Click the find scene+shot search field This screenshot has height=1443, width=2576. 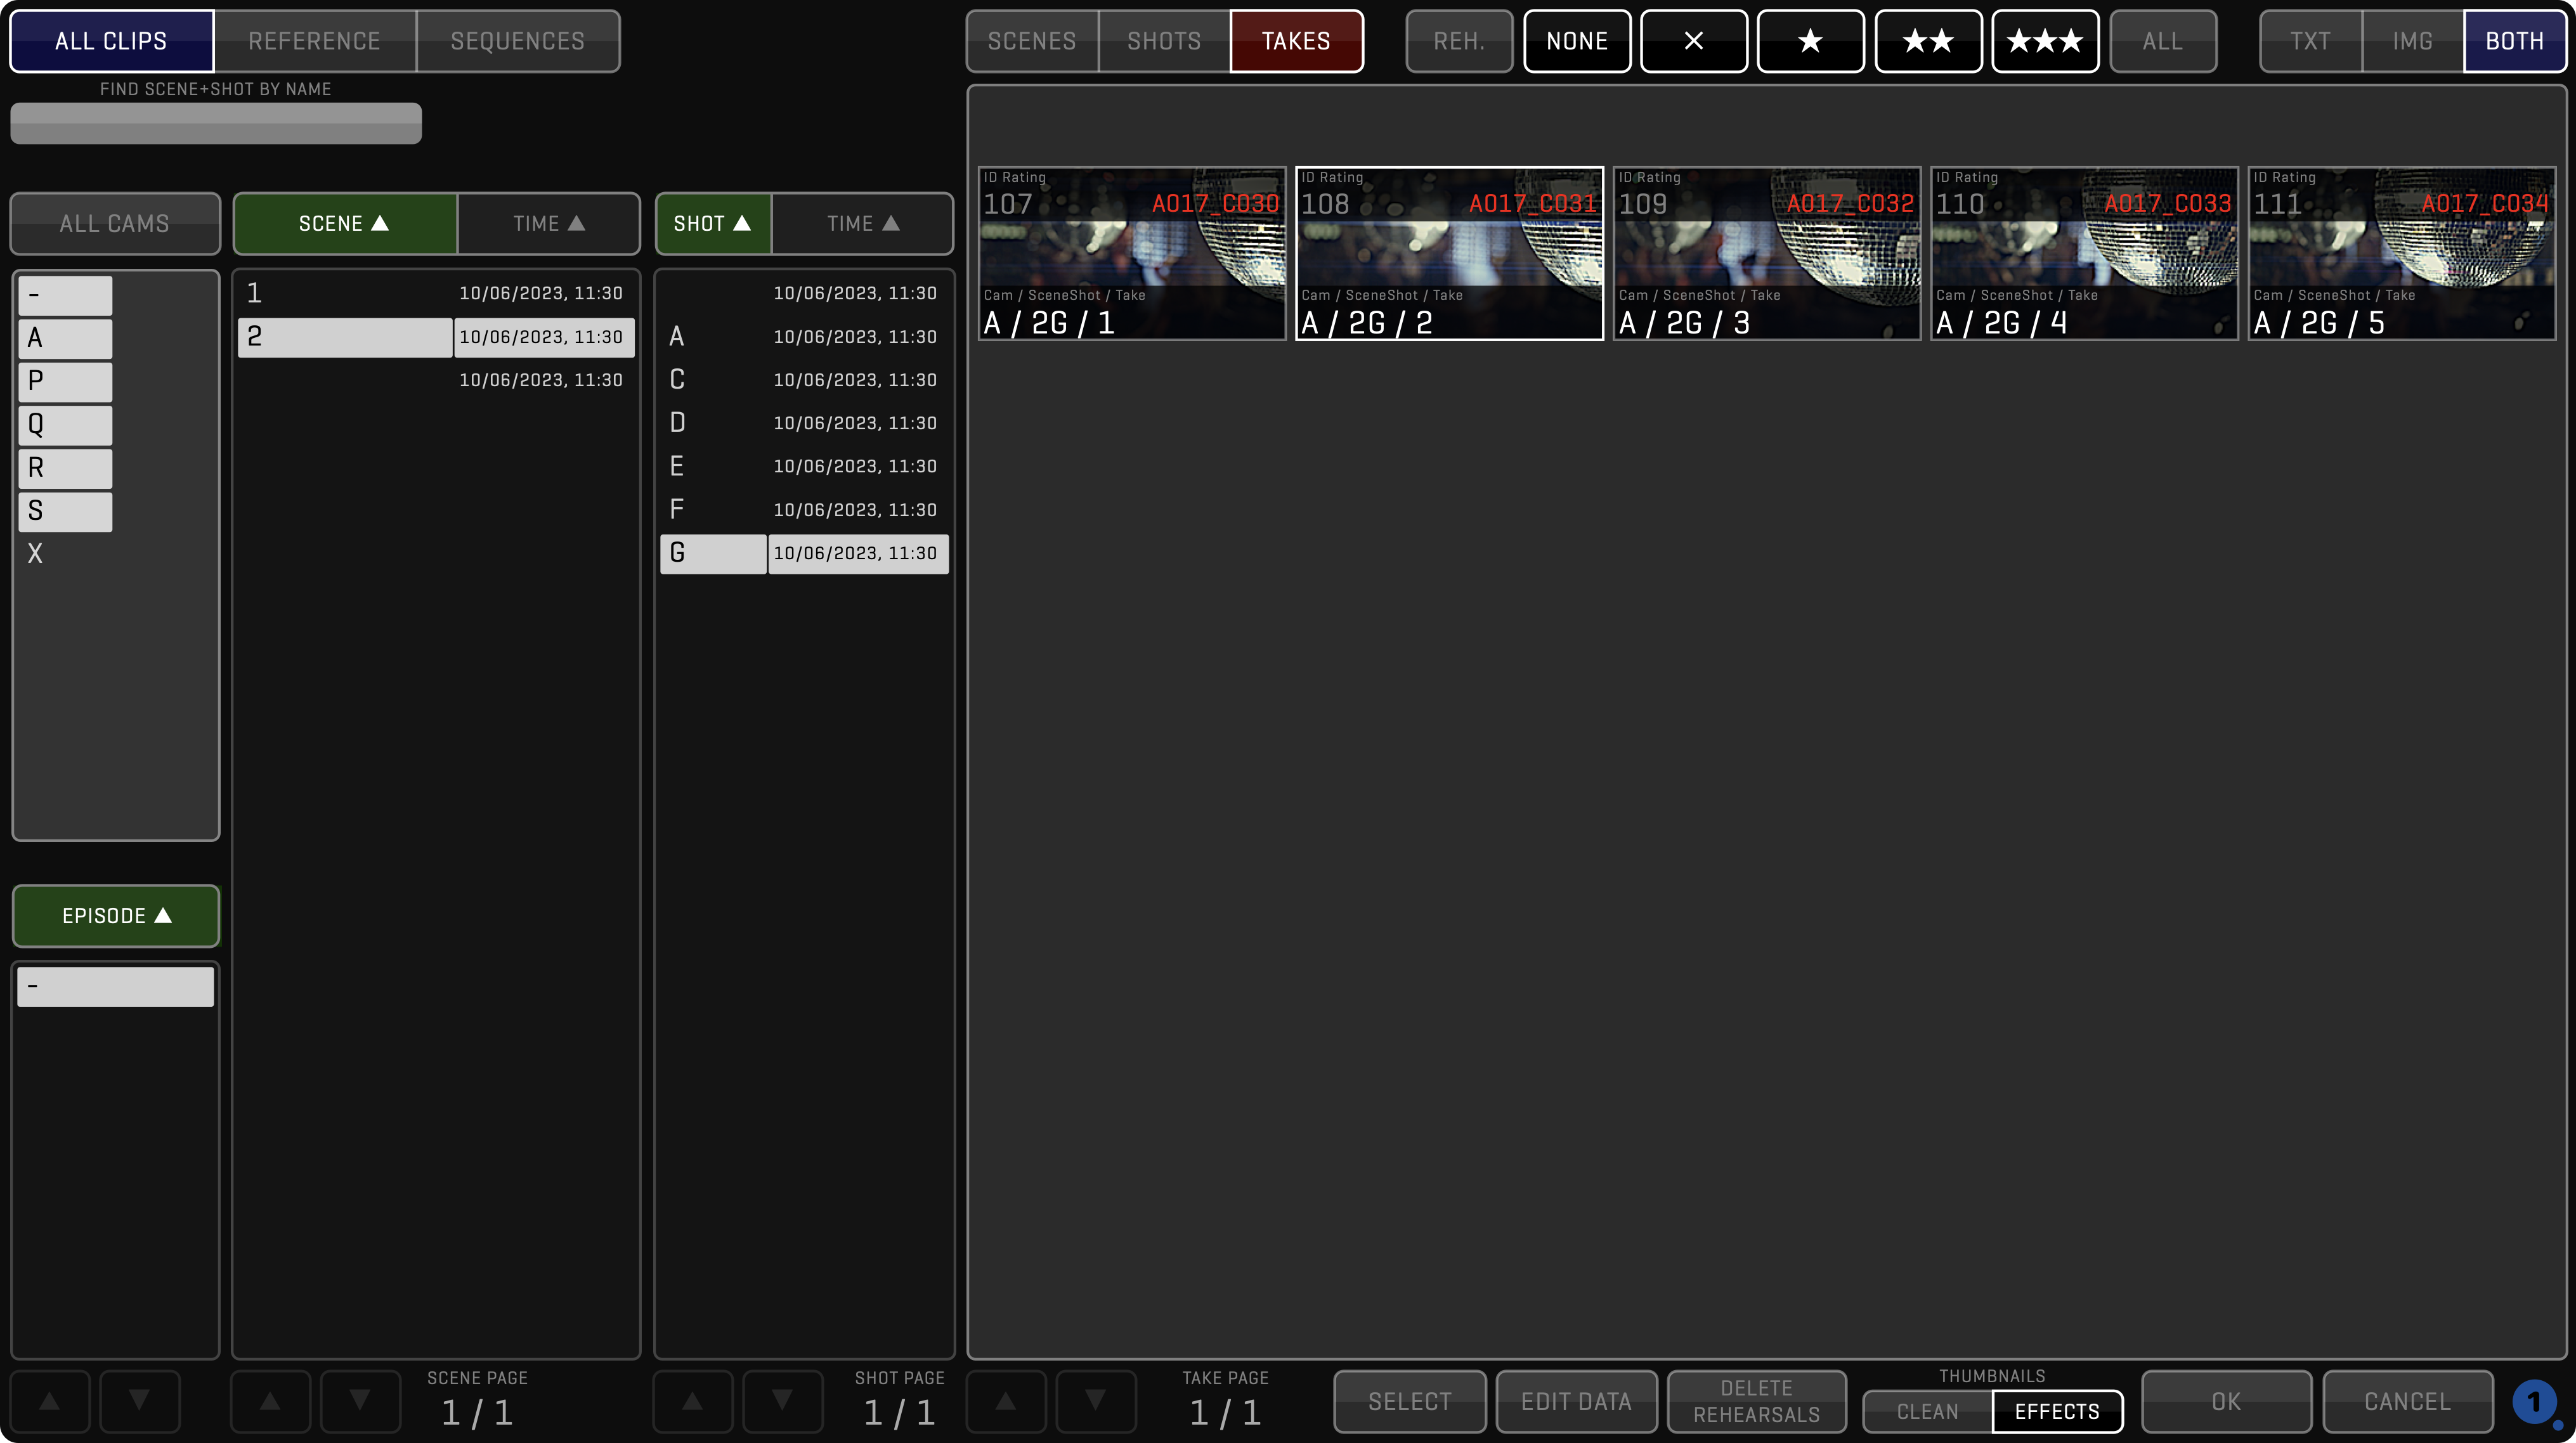(x=216, y=123)
